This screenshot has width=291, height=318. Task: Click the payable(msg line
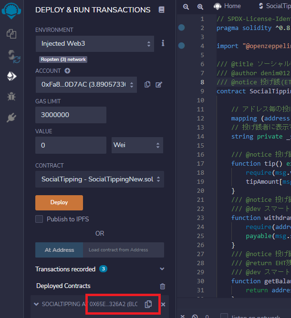pyautogui.click(x=268, y=236)
